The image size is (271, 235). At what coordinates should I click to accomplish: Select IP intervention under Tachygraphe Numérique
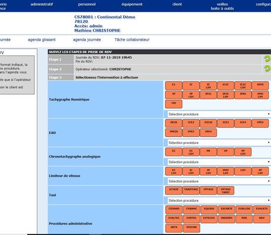(174, 95)
